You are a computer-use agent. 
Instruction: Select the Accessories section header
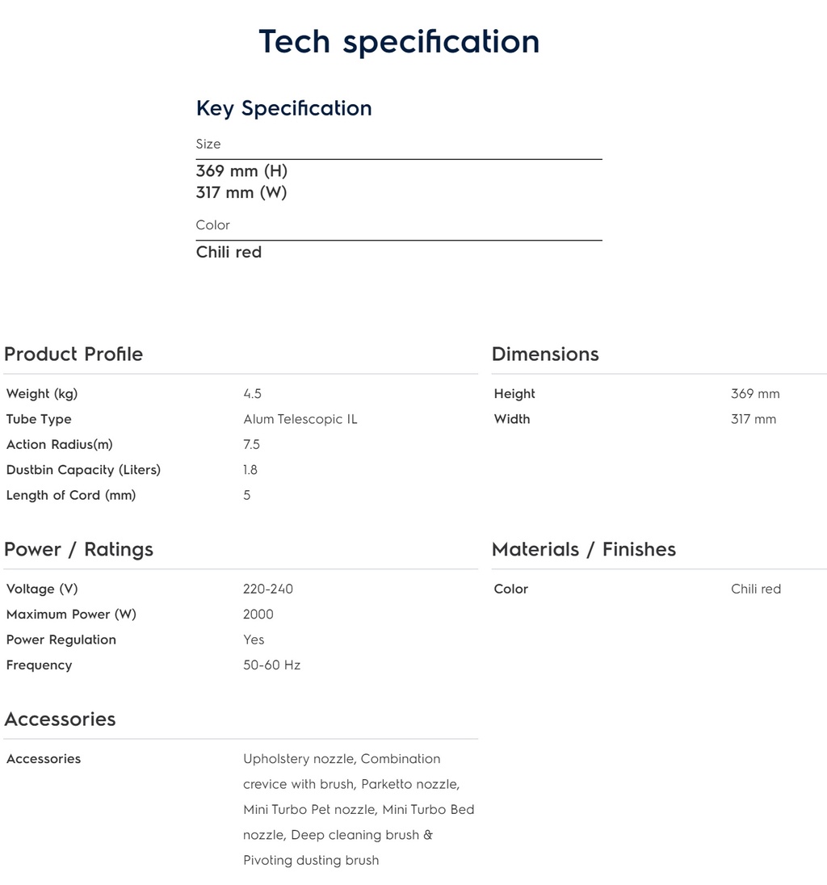[60, 719]
